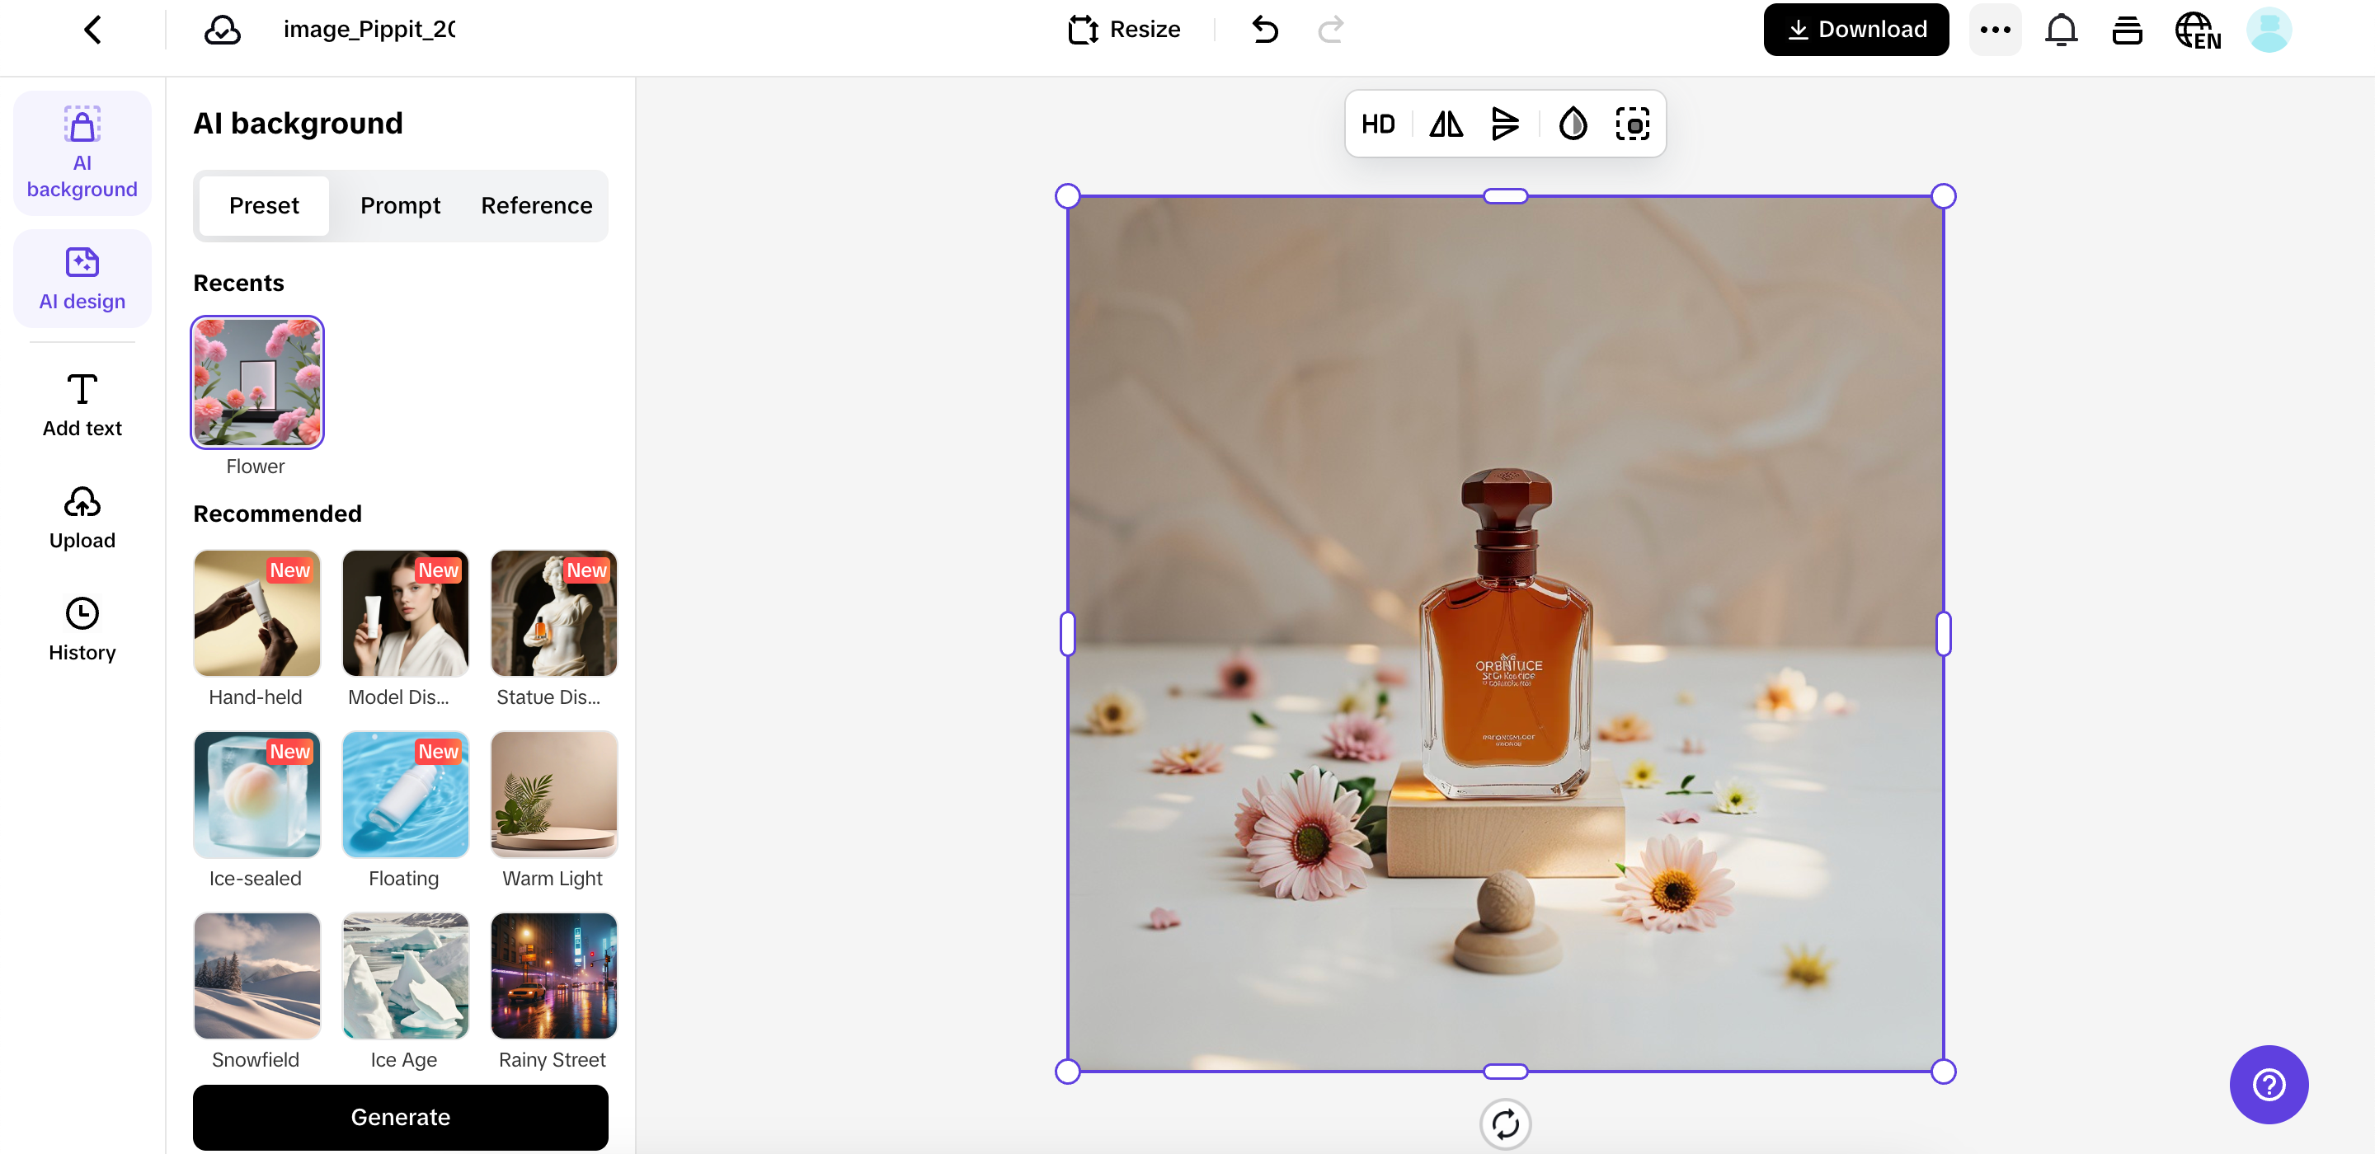Viewport: 2375px width, 1154px height.
Task: Click the HD upscale icon
Action: 1377,124
